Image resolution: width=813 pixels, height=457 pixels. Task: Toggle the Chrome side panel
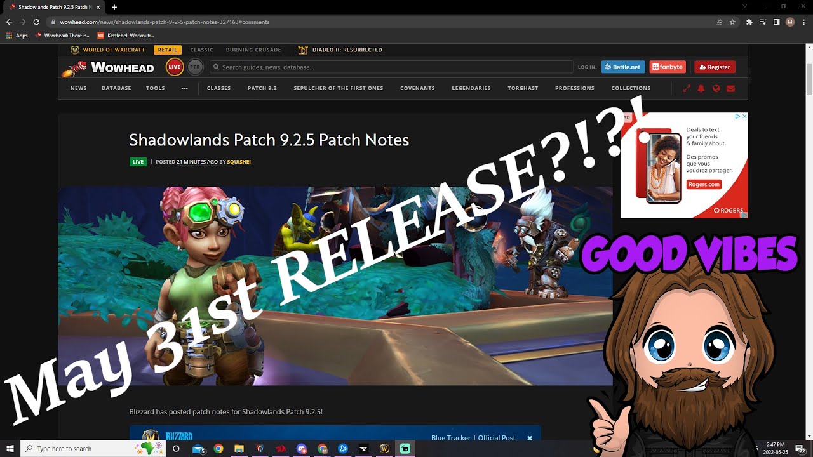click(x=776, y=22)
